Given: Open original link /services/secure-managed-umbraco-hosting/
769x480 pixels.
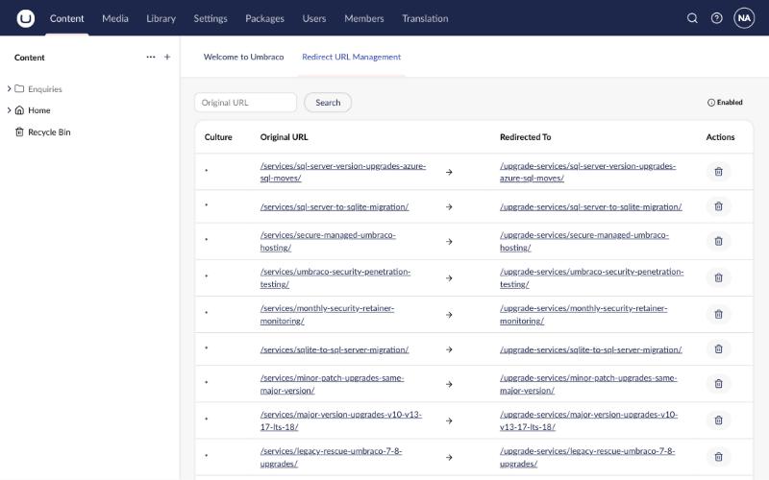Looking at the screenshot, I should [328, 242].
